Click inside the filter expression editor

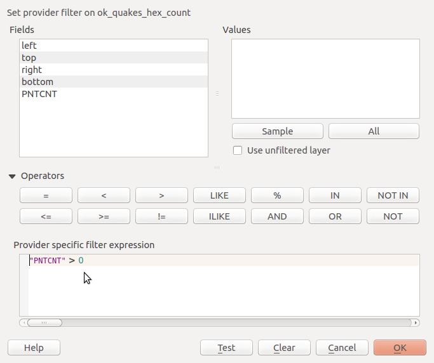(x=224, y=285)
